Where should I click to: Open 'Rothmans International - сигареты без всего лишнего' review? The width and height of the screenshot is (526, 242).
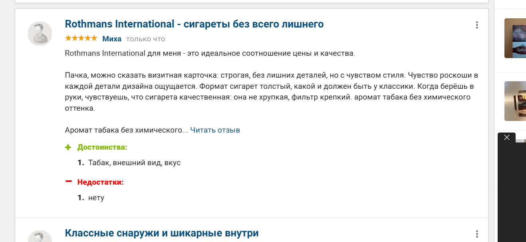194,24
